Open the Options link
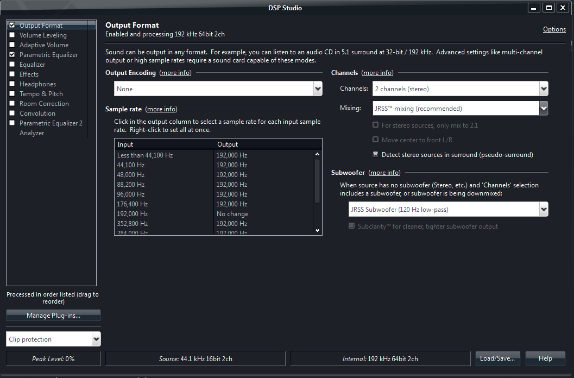 point(554,29)
